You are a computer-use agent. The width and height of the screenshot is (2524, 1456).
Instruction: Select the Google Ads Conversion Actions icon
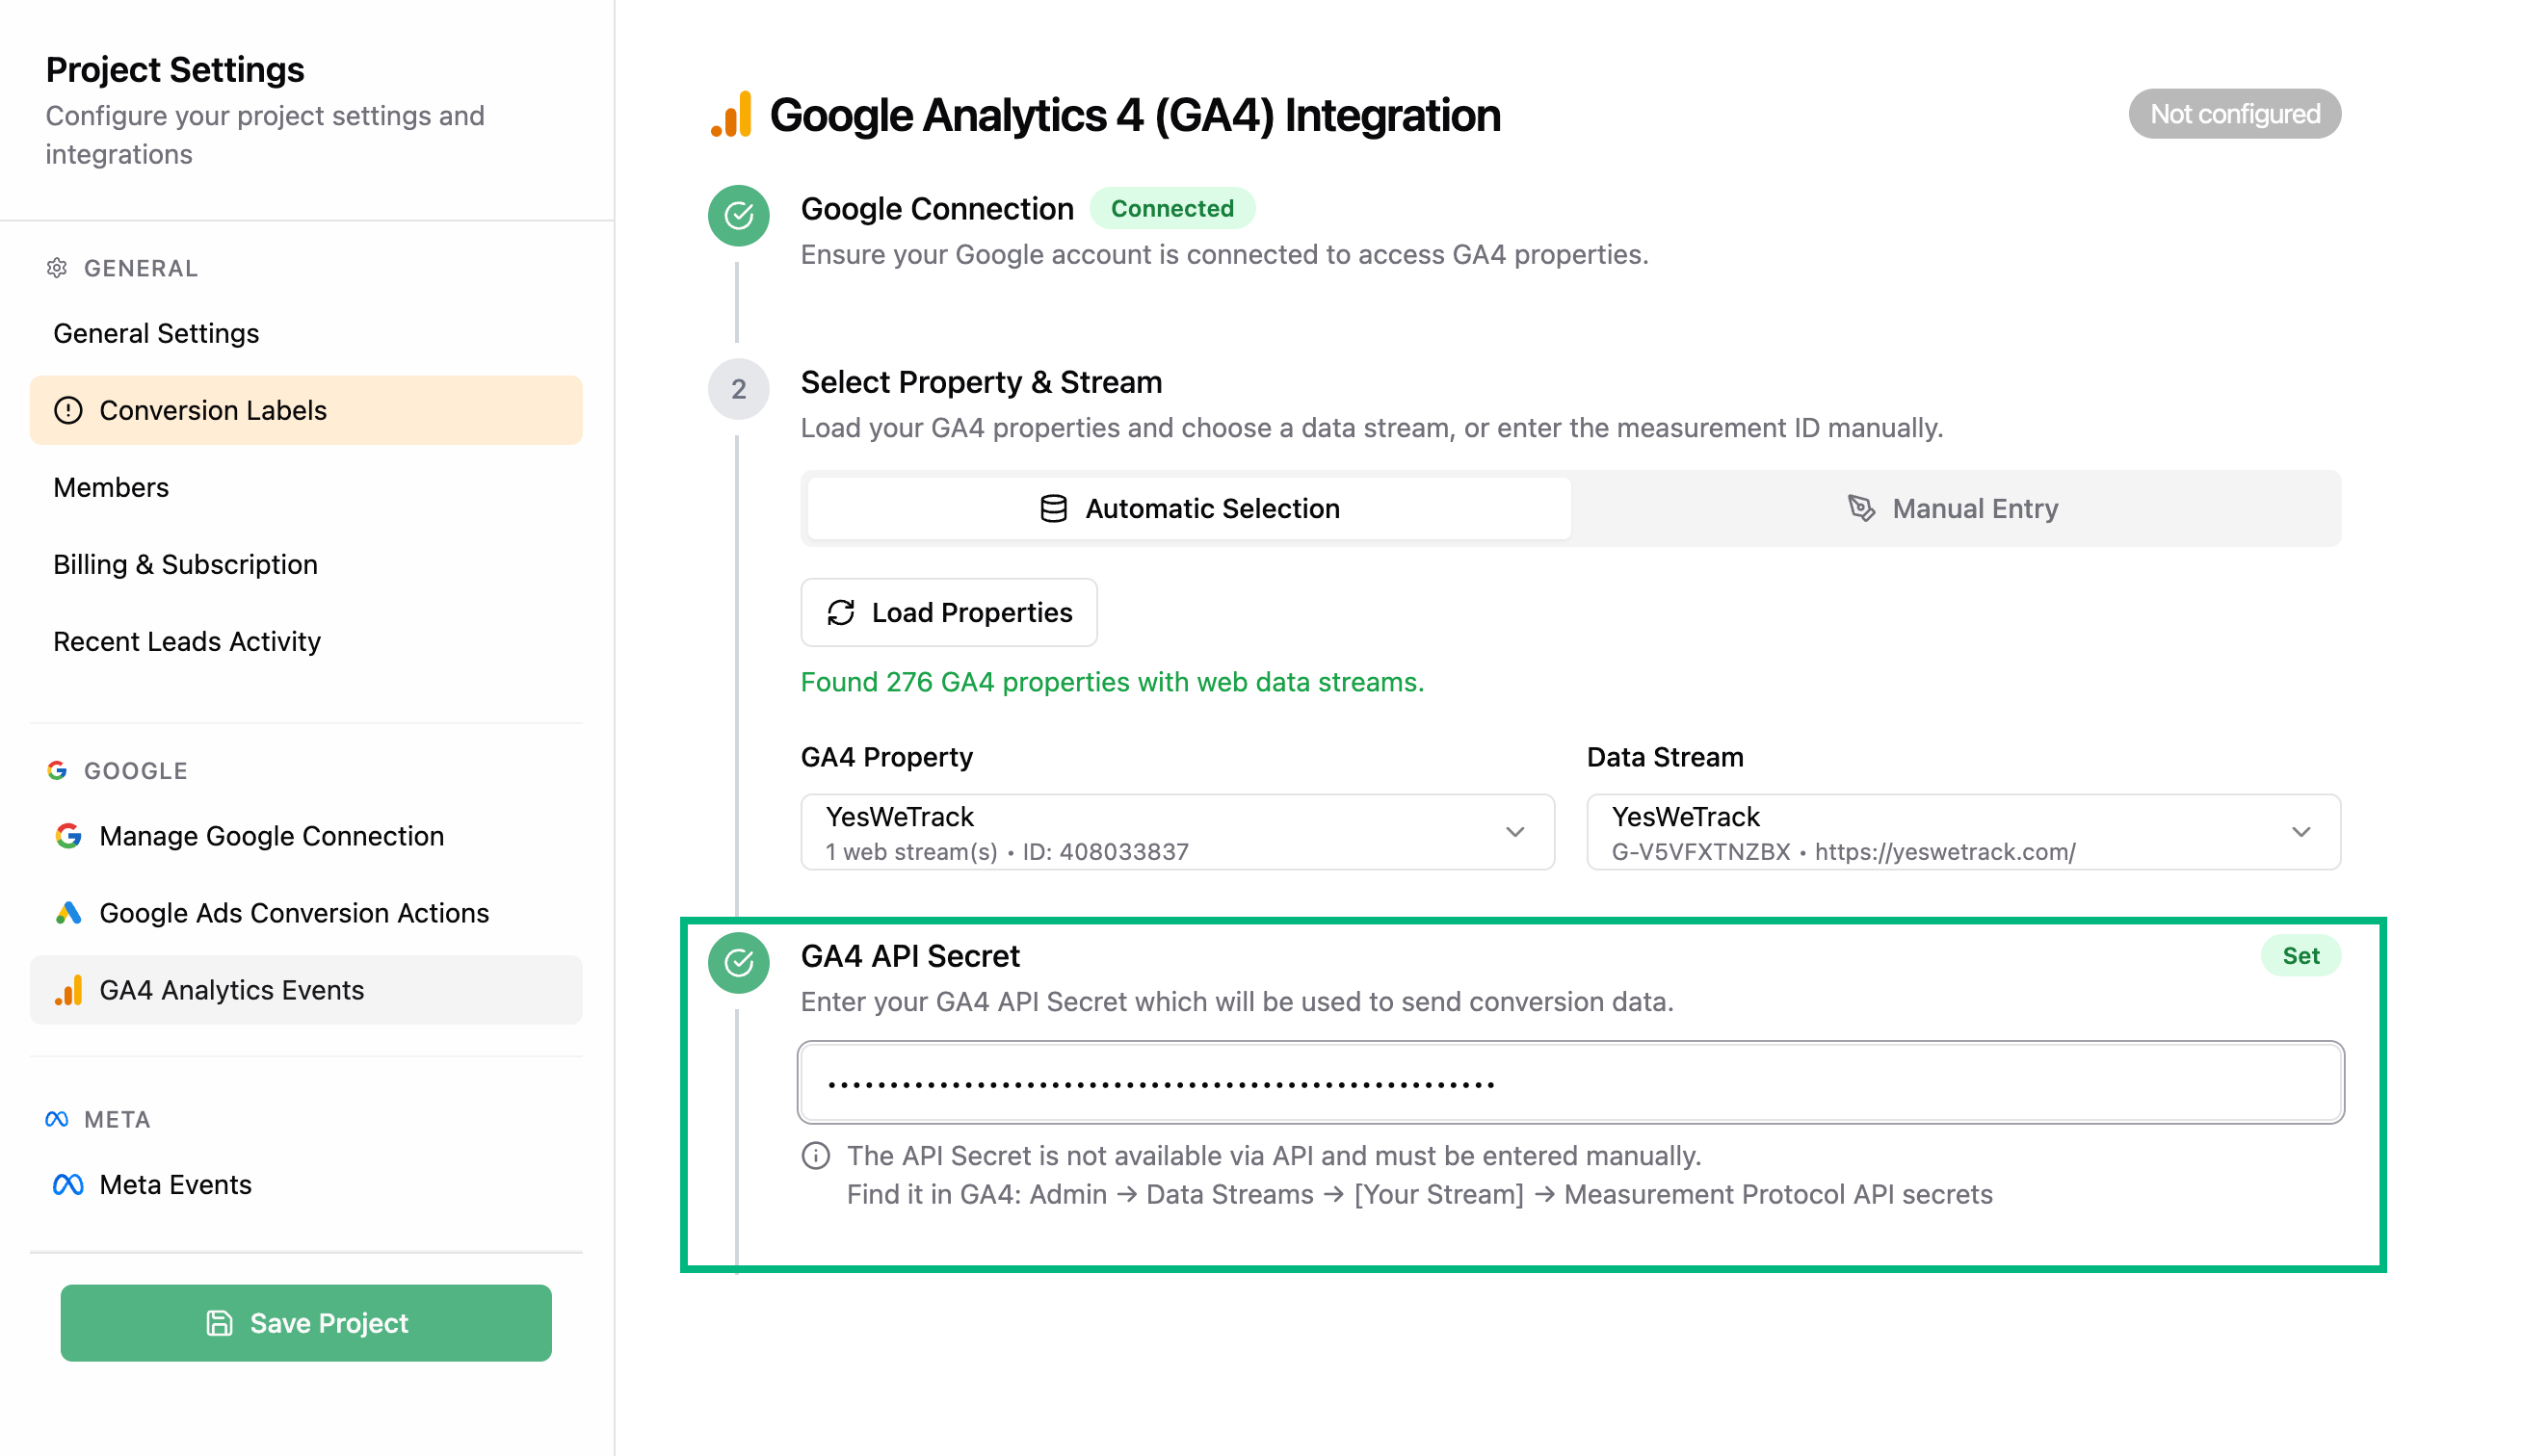tap(67, 913)
